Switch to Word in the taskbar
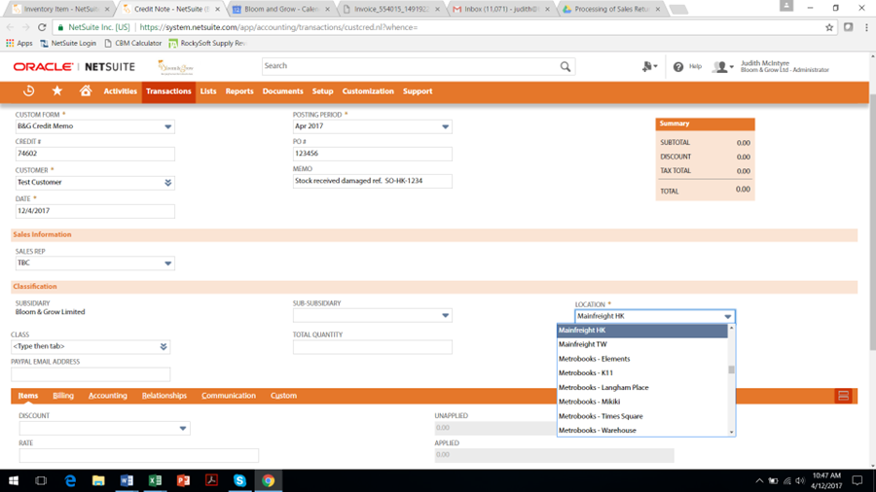Screen dimensions: 876x492 tap(127, 481)
